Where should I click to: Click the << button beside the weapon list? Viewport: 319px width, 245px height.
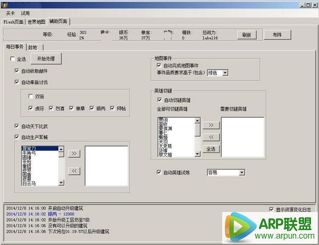pos(74,171)
